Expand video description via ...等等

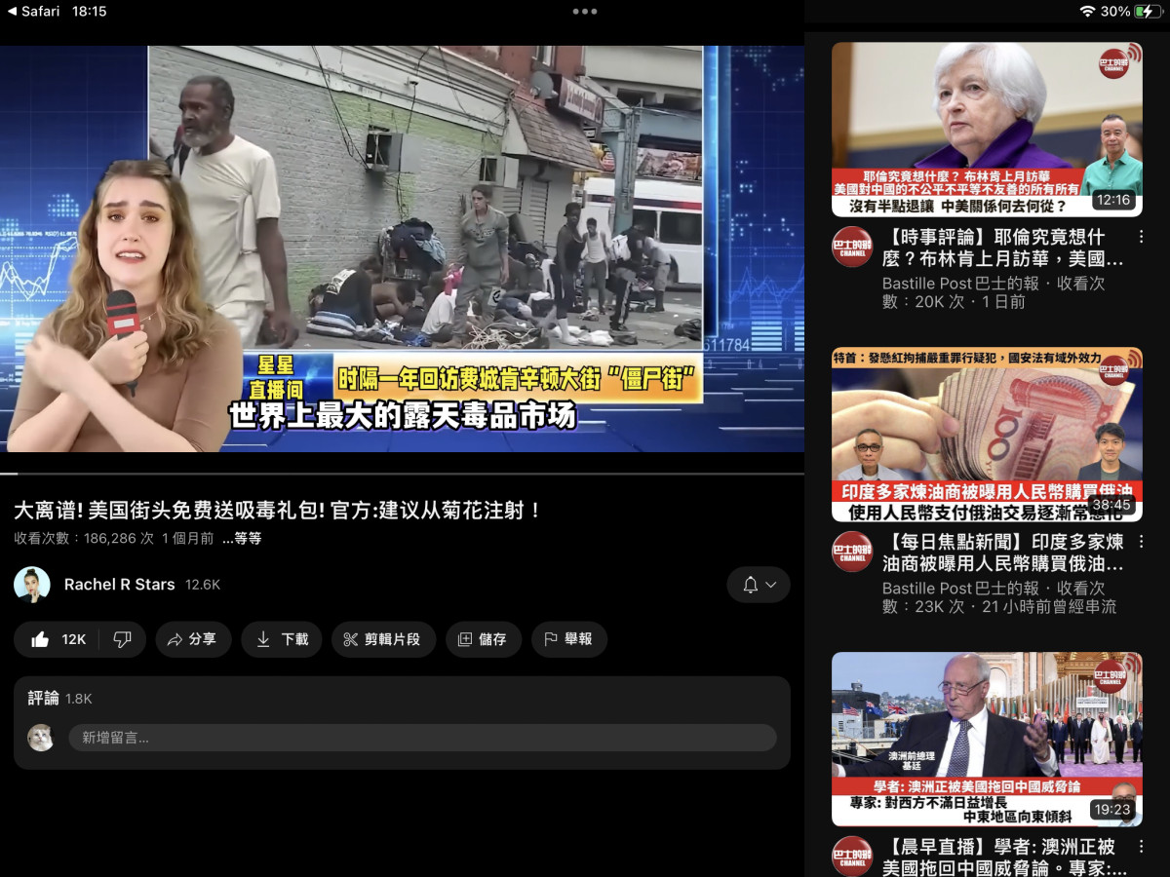coord(242,538)
